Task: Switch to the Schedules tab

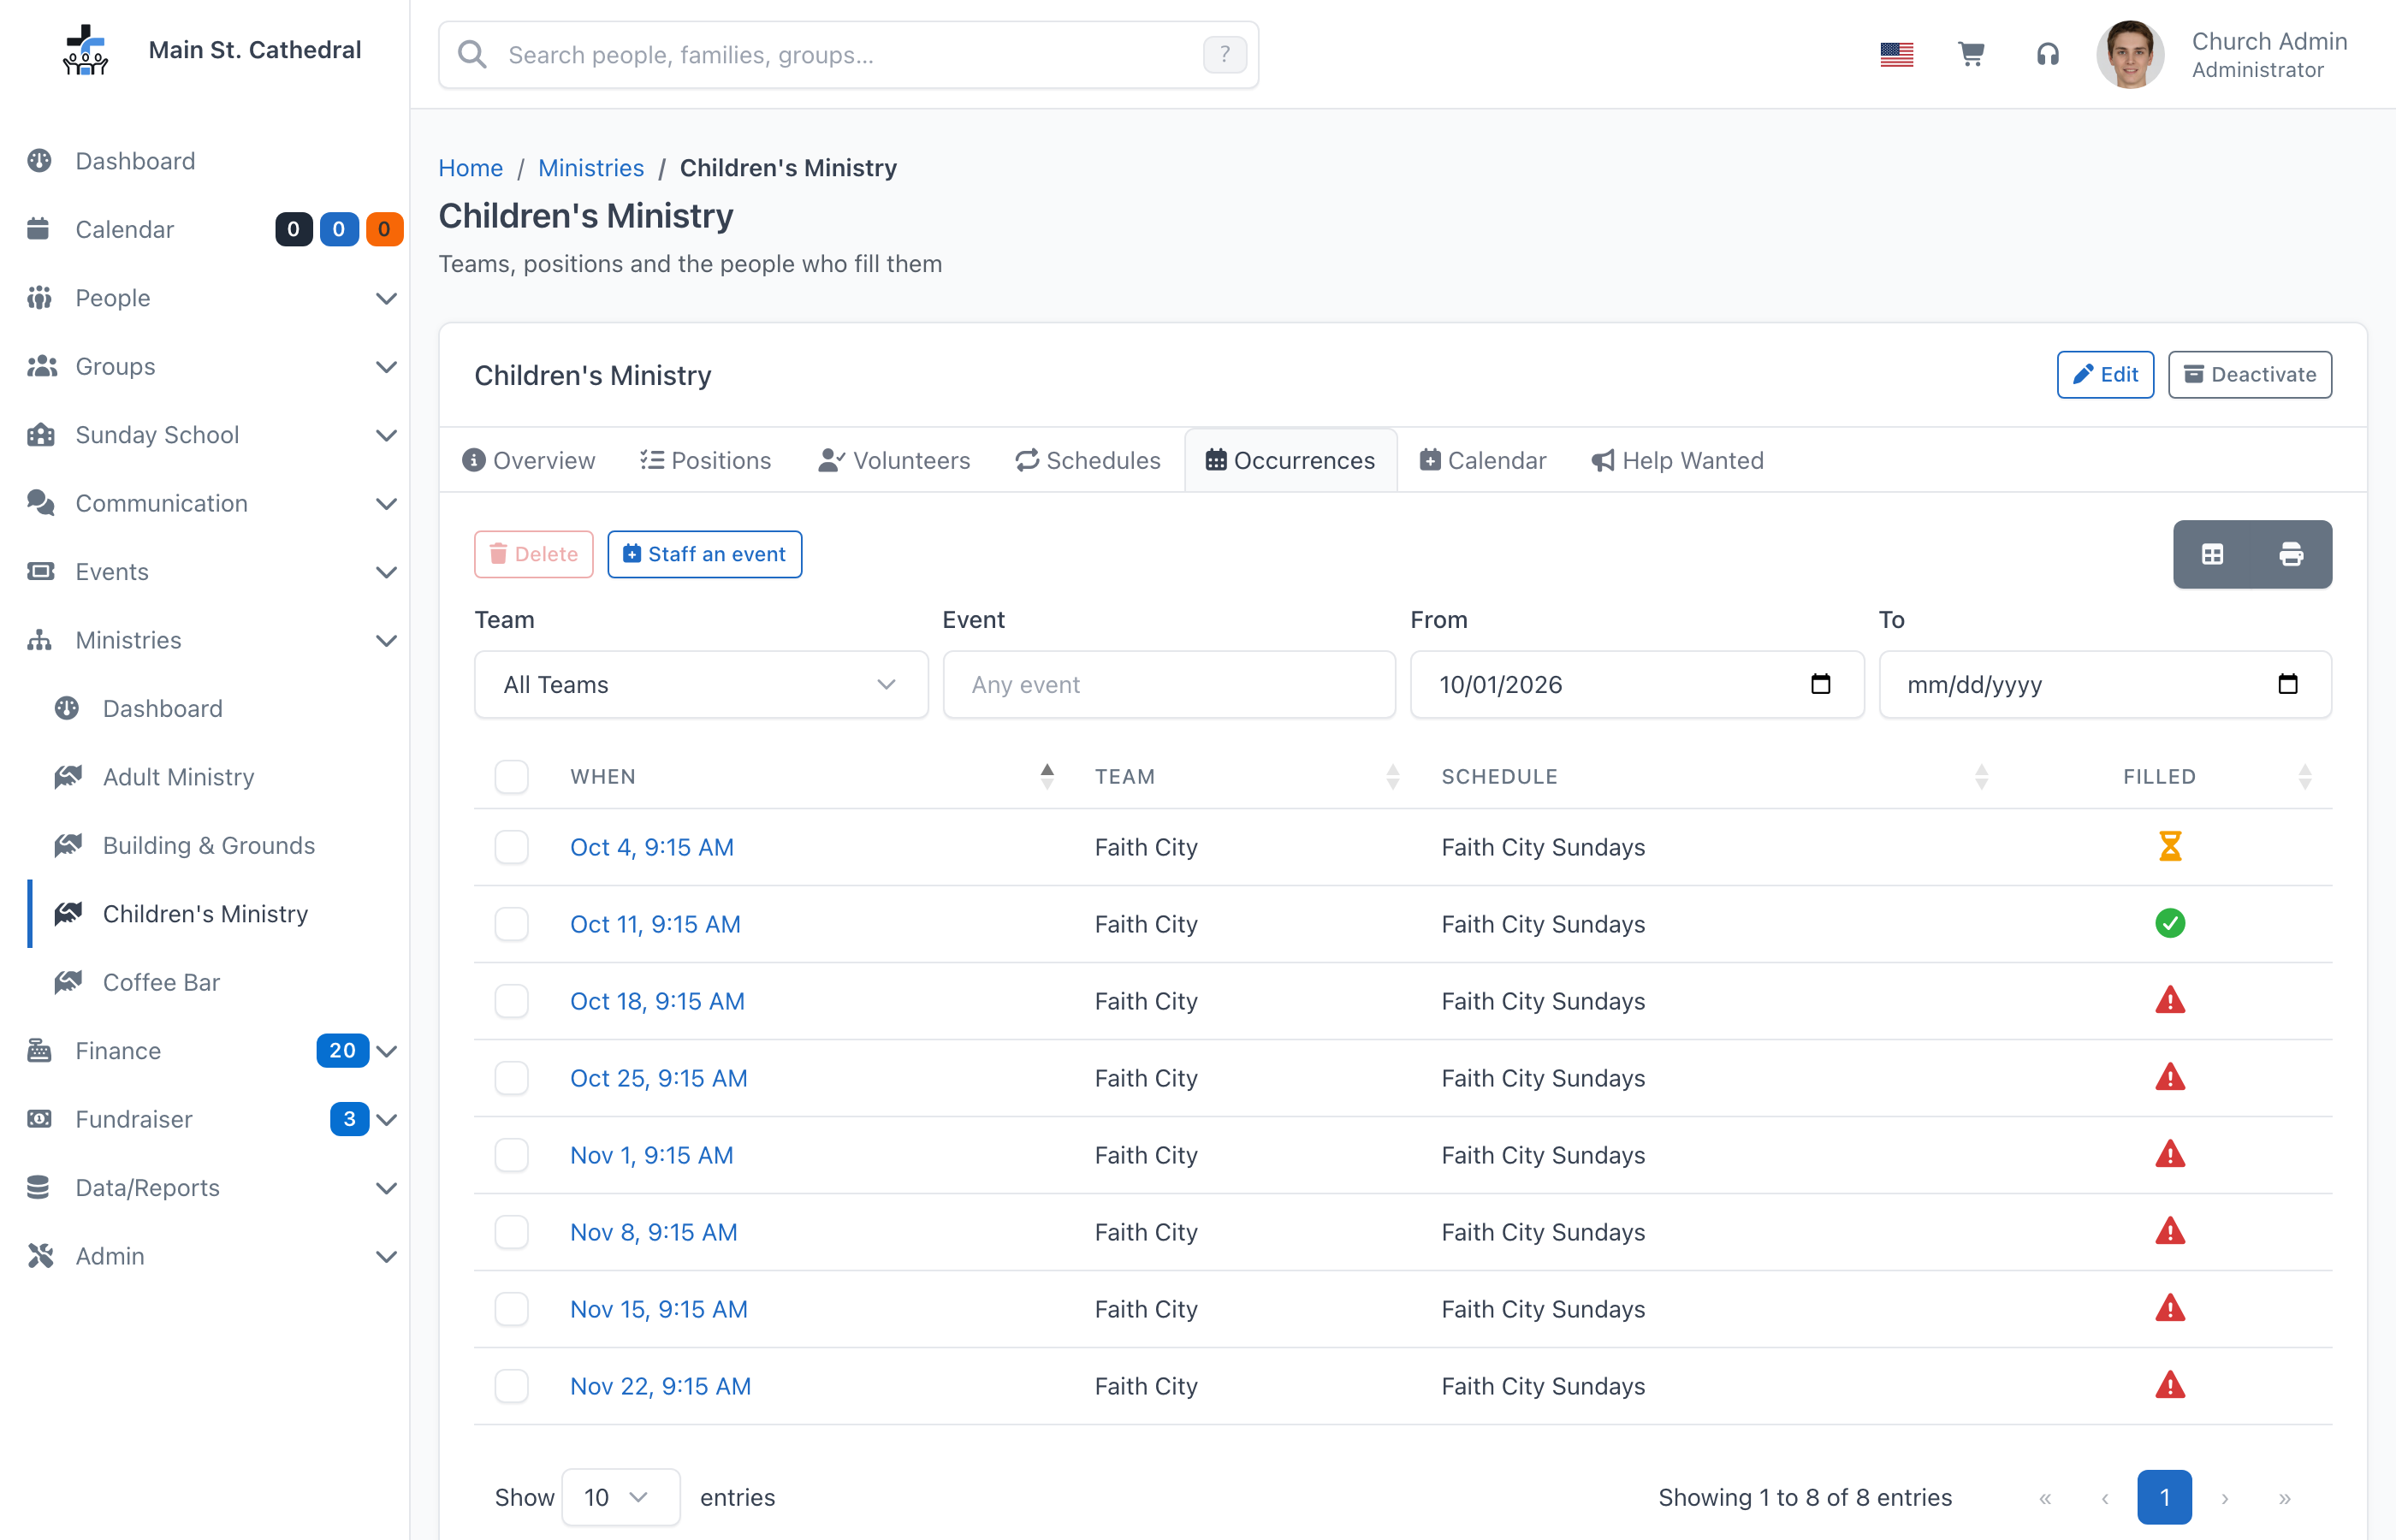Action: click(x=1088, y=460)
